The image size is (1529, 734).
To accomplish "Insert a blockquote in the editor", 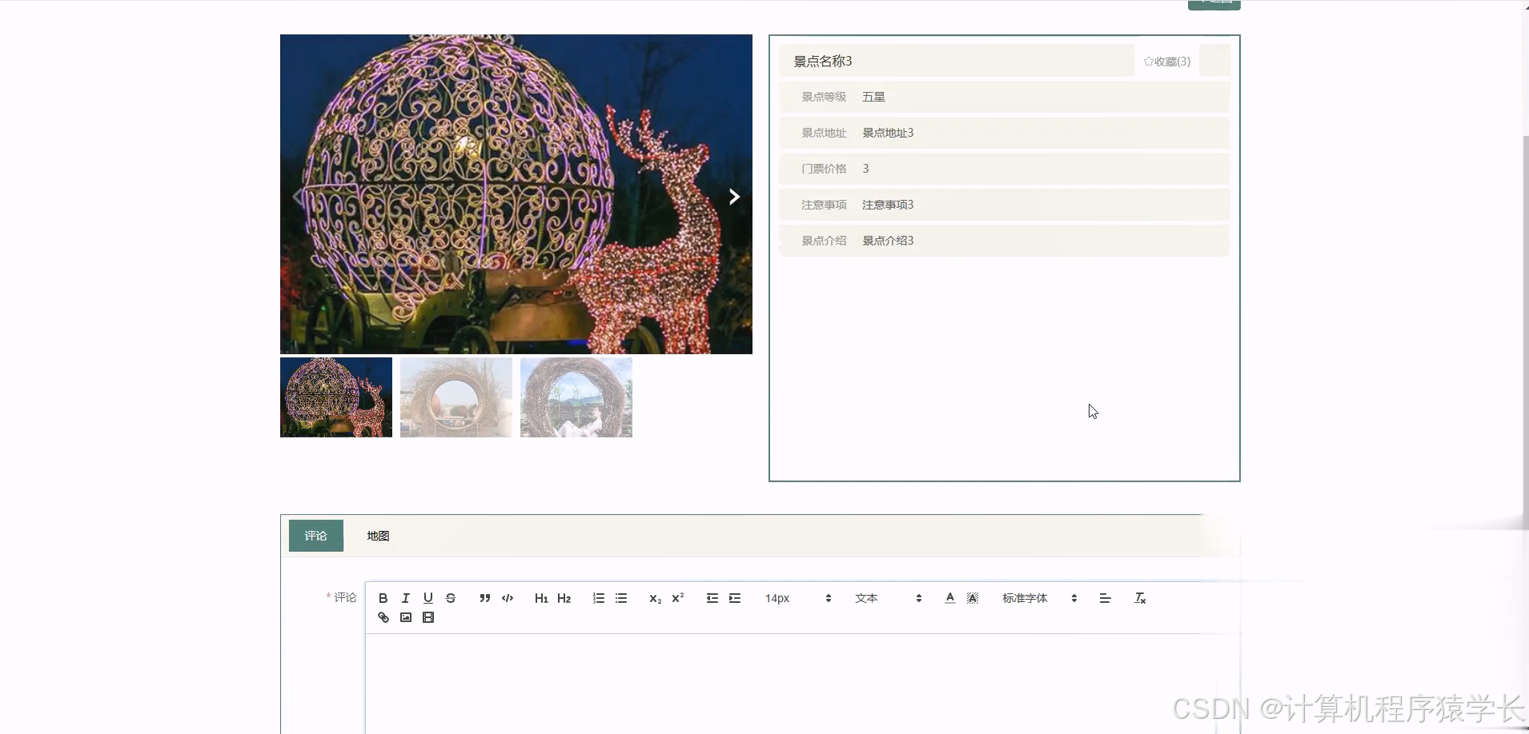I will 484,598.
